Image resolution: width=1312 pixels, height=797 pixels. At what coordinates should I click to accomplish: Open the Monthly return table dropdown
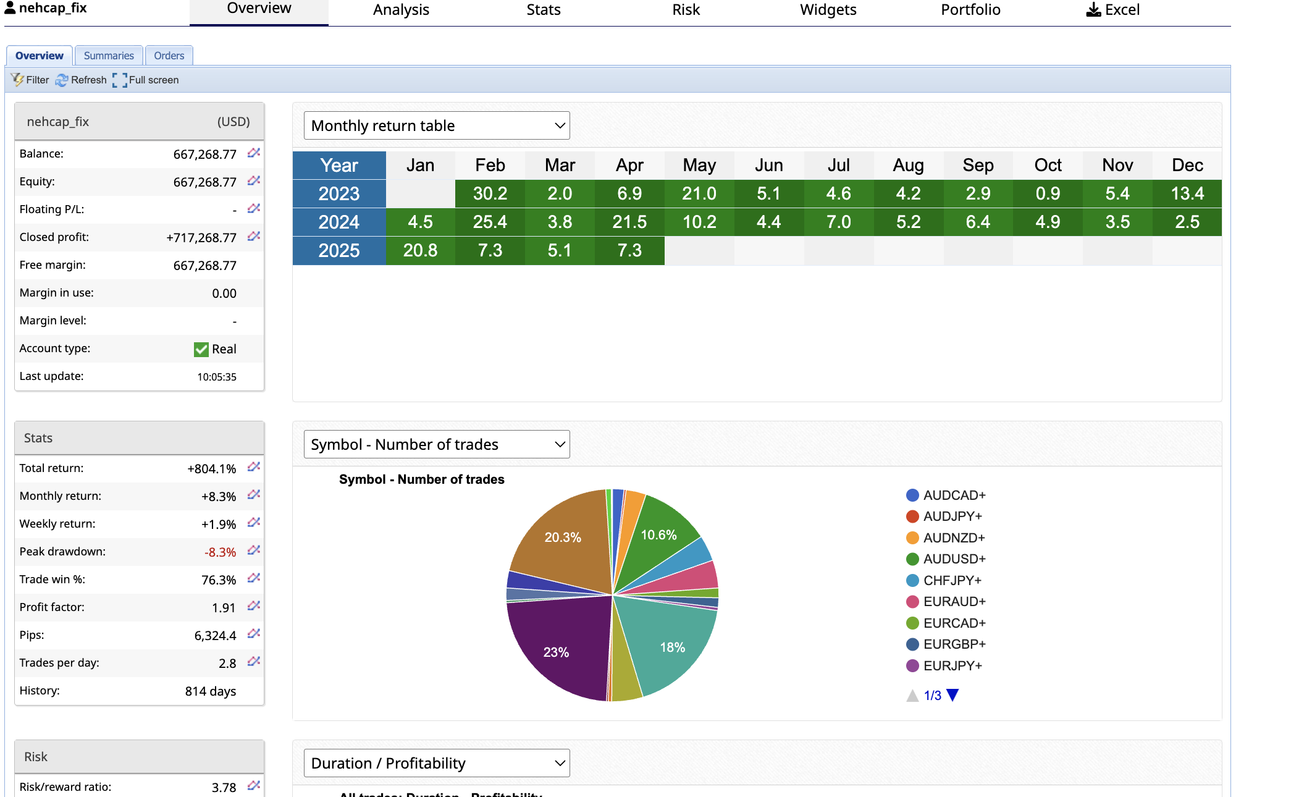(437, 125)
